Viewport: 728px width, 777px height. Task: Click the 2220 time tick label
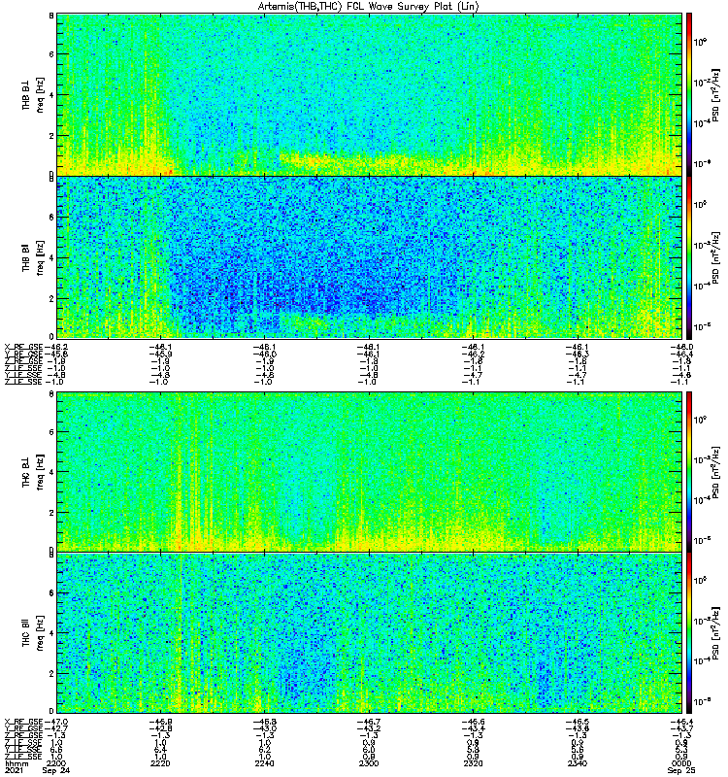click(x=160, y=763)
